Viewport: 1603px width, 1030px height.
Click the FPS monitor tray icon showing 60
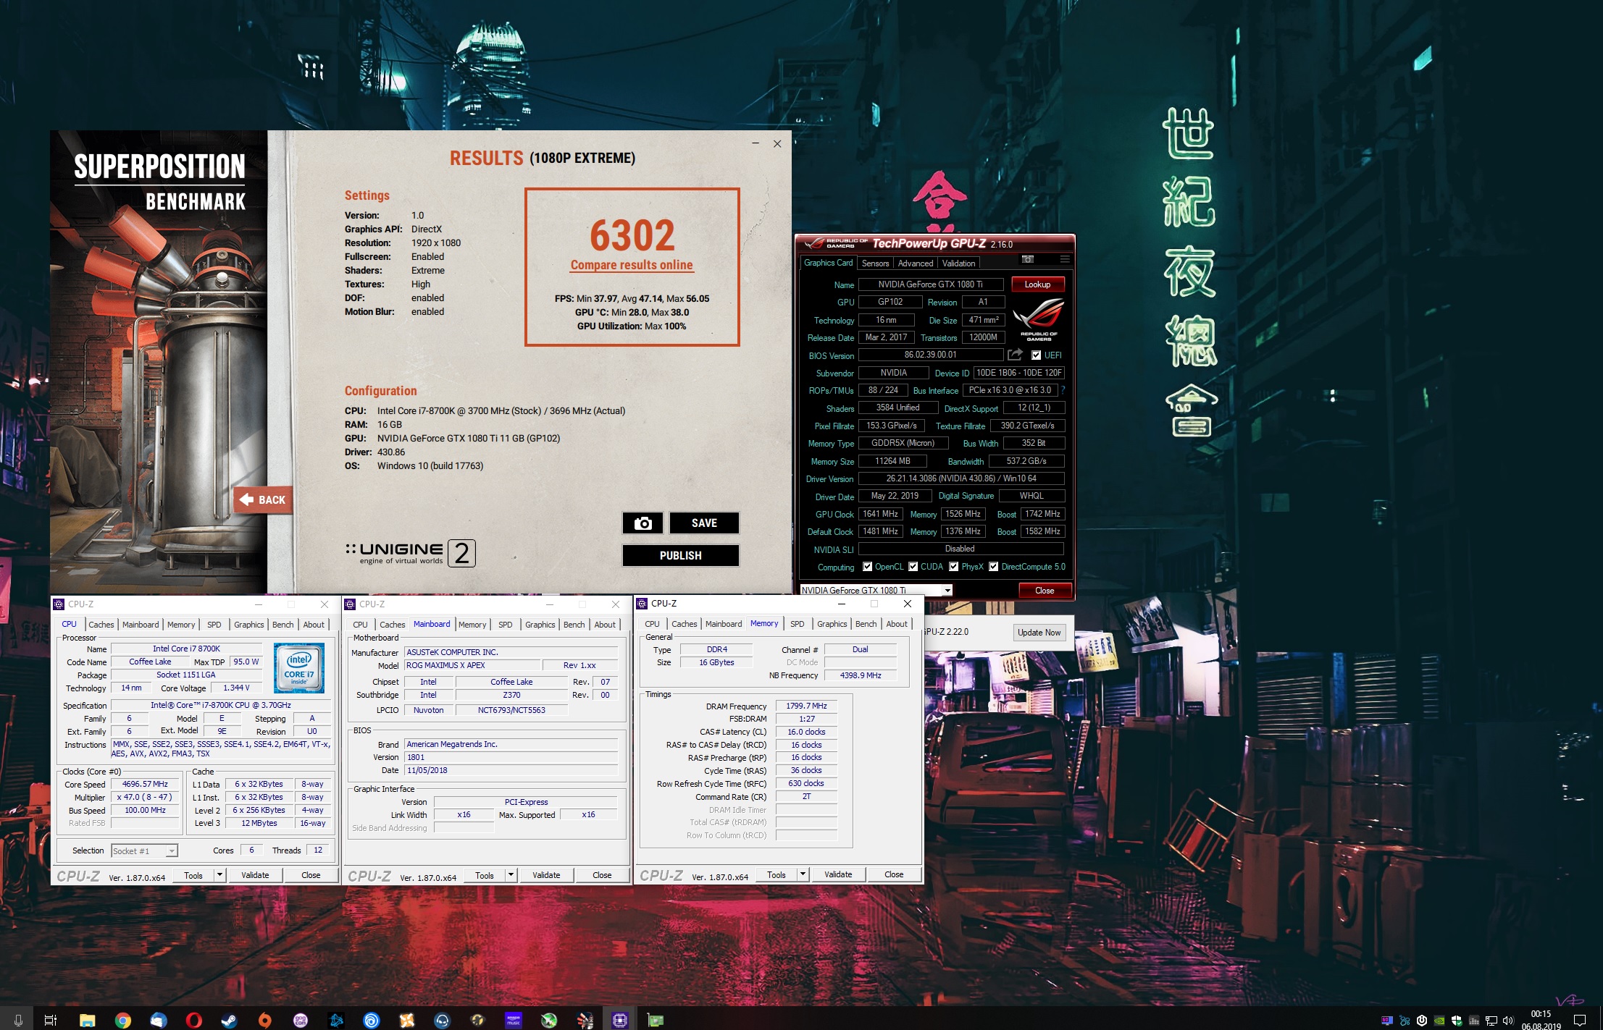[x=1387, y=1021]
